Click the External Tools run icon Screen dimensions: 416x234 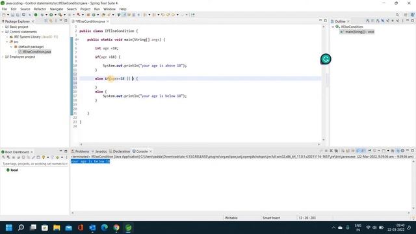(60, 15)
